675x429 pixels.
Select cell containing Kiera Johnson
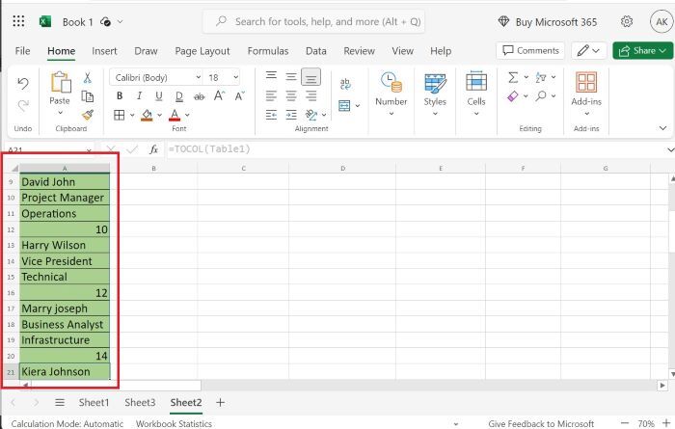65,371
